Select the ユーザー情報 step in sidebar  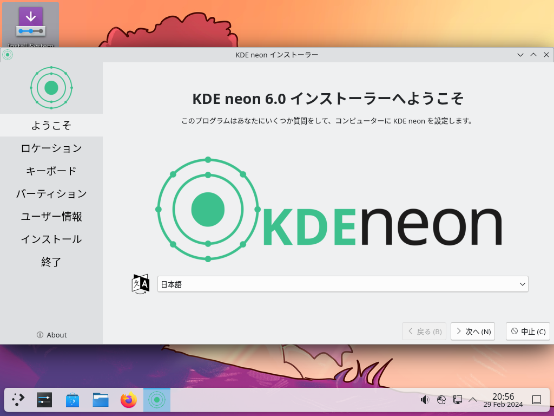tap(51, 216)
